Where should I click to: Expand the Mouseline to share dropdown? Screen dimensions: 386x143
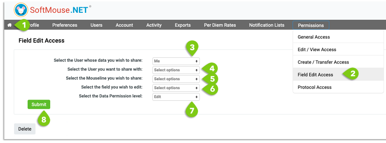pos(176,79)
